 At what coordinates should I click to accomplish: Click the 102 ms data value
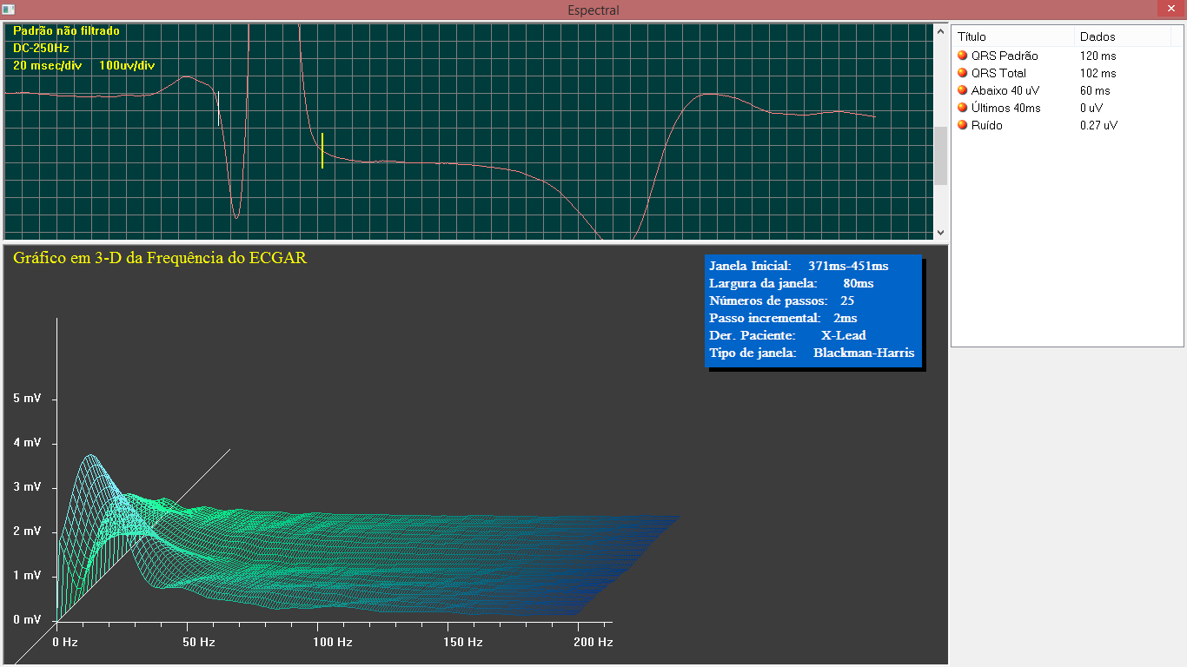click(x=1097, y=73)
